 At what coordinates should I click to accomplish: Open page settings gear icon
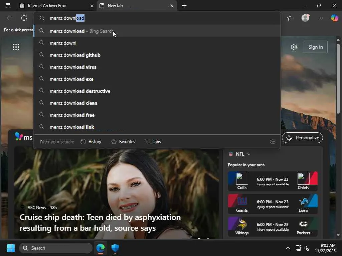[294, 47]
